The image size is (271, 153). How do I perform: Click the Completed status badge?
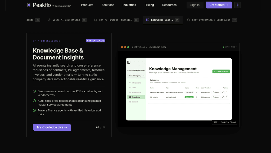tap(189, 97)
